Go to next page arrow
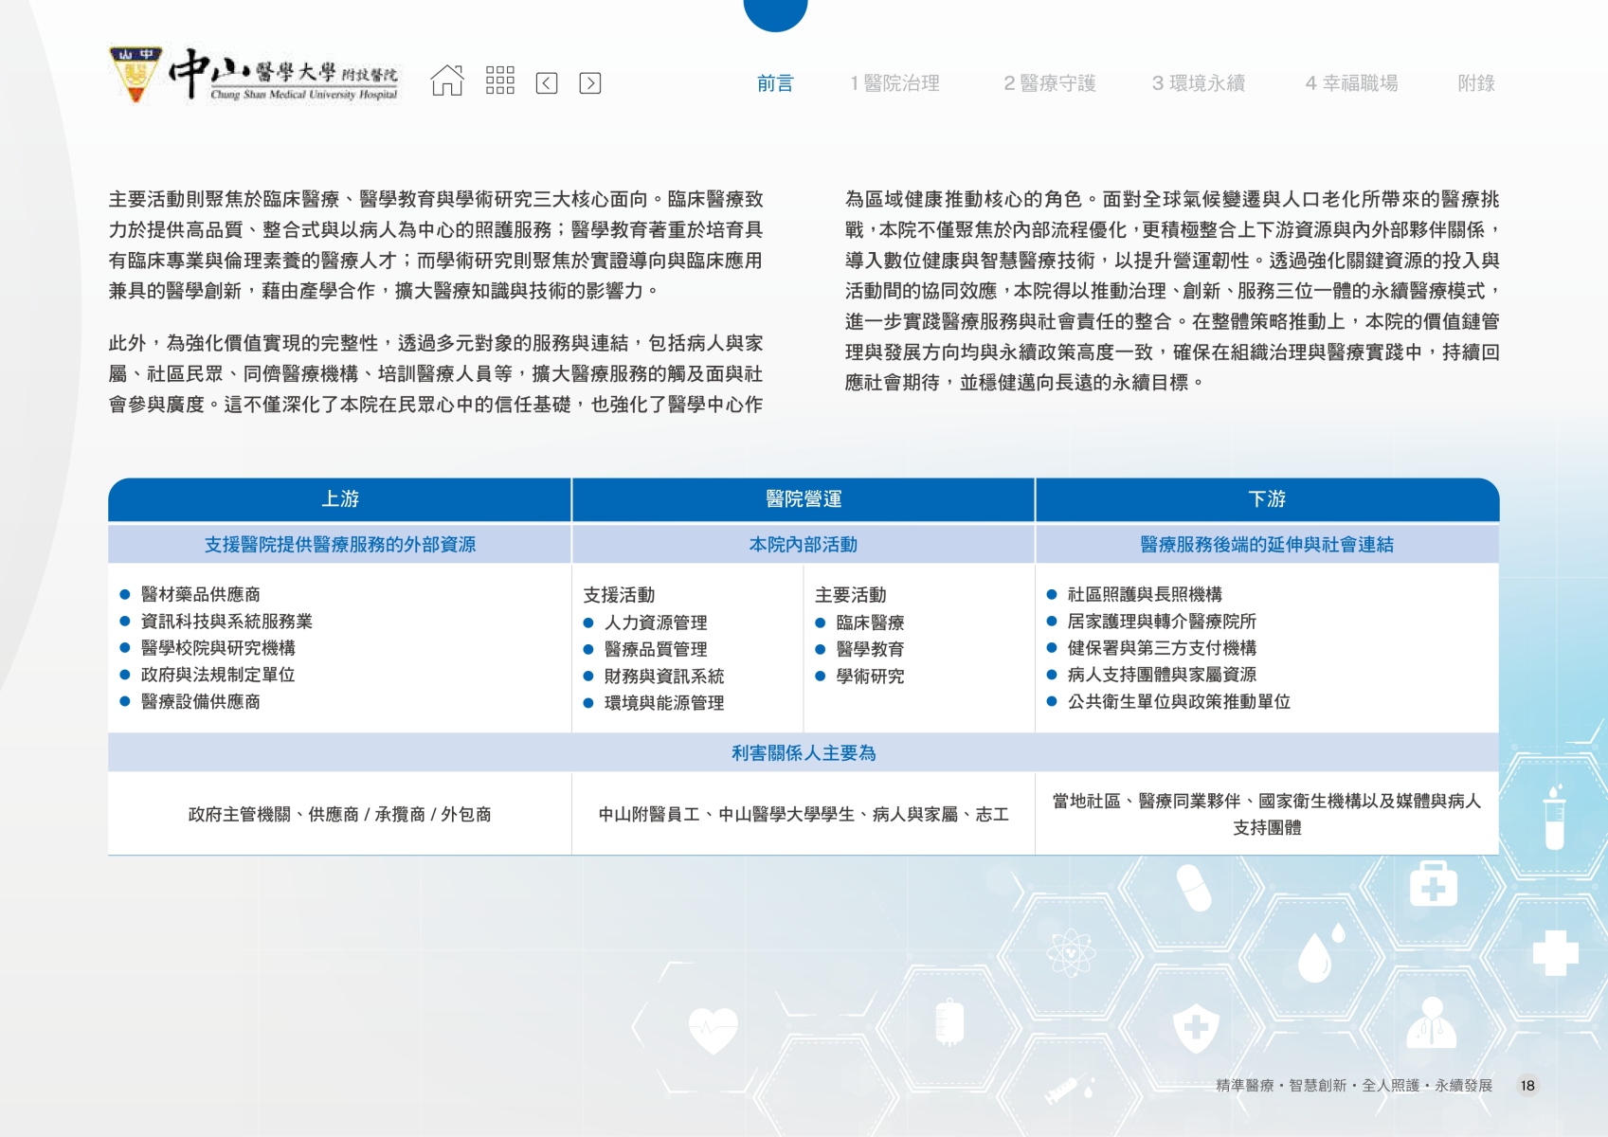1608x1137 pixels. pyautogui.click(x=589, y=83)
